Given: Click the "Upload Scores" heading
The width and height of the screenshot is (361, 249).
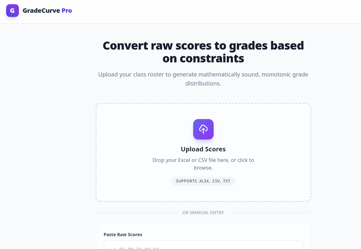Looking at the screenshot, I should (x=203, y=149).
